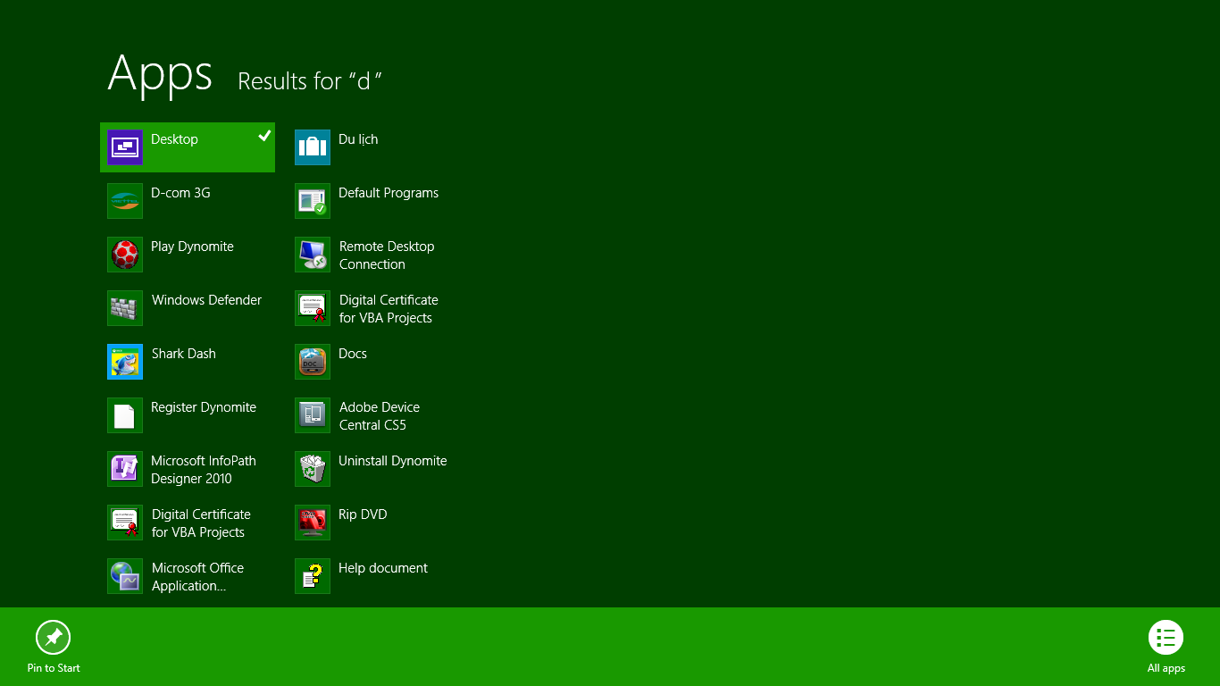Select "Adobe Device Central CS5" text

(x=380, y=416)
